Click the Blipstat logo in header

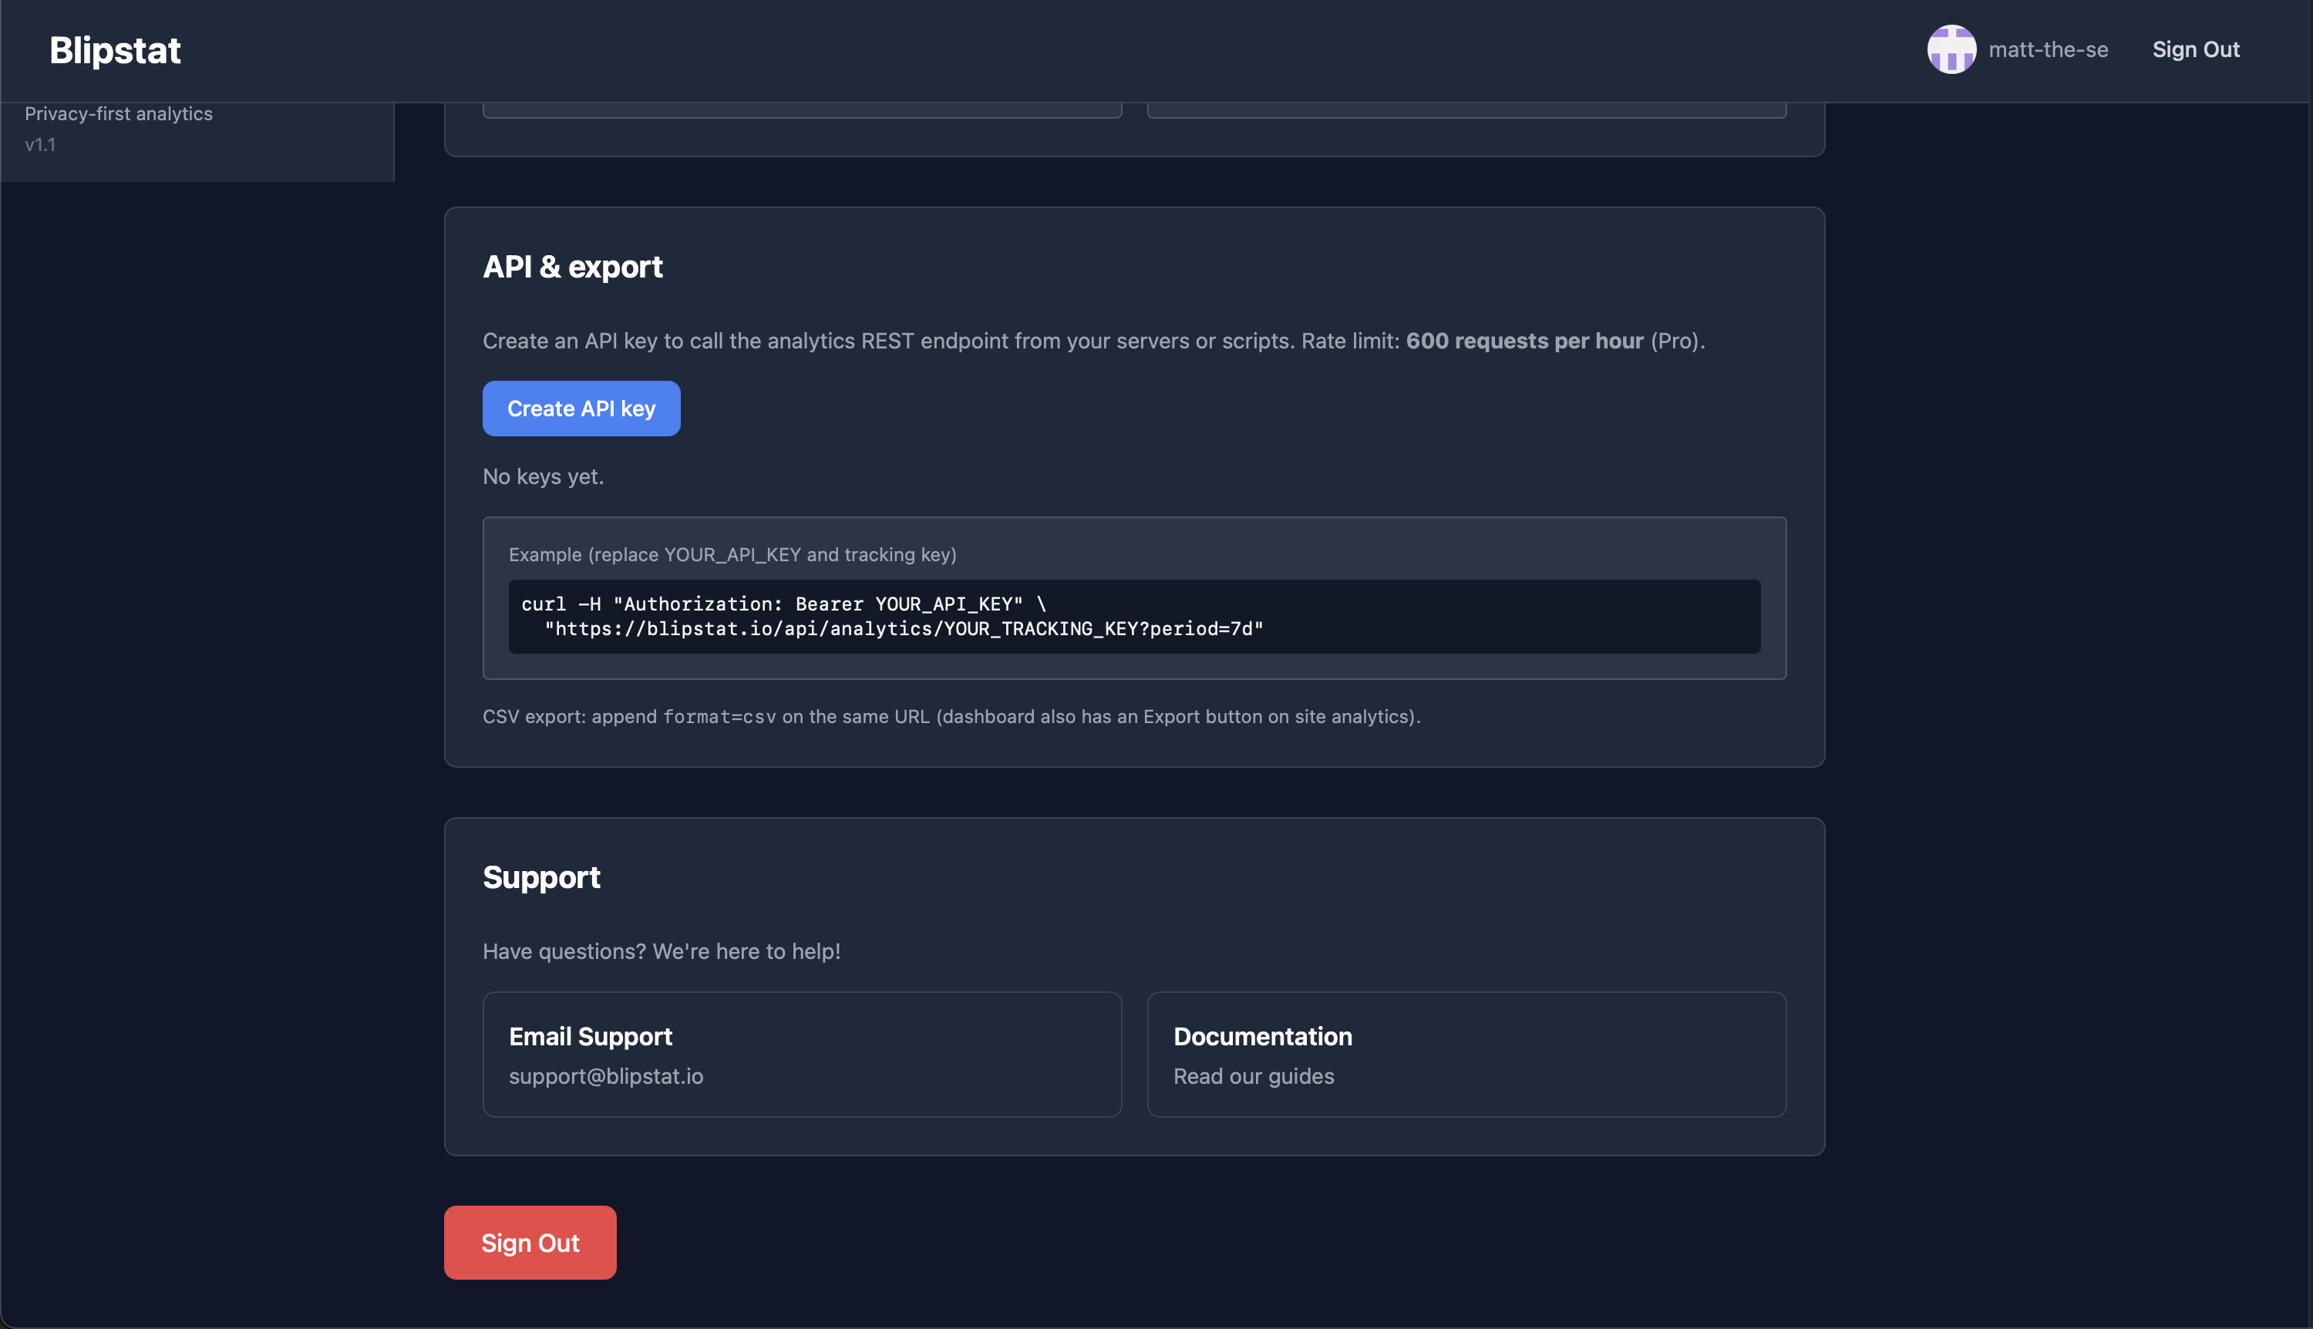click(x=115, y=50)
